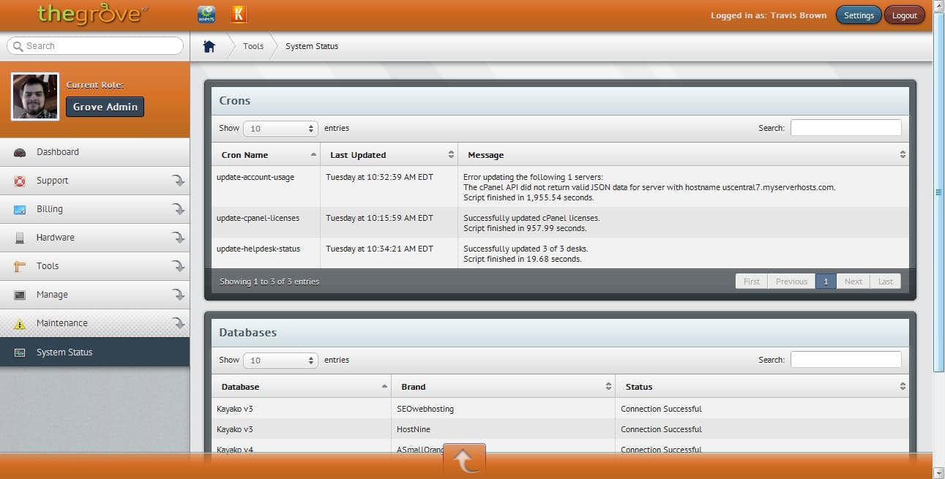
Task: Click the Dashboard gauge icon
Action: pyautogui.click(x=20, y=152)
